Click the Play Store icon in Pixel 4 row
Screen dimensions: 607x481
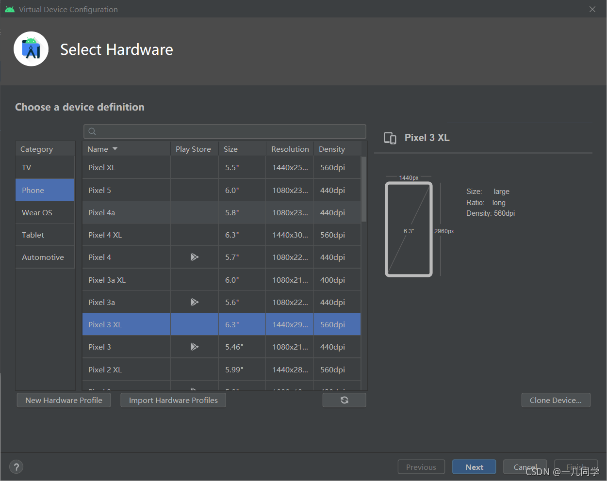pos(195,257)
